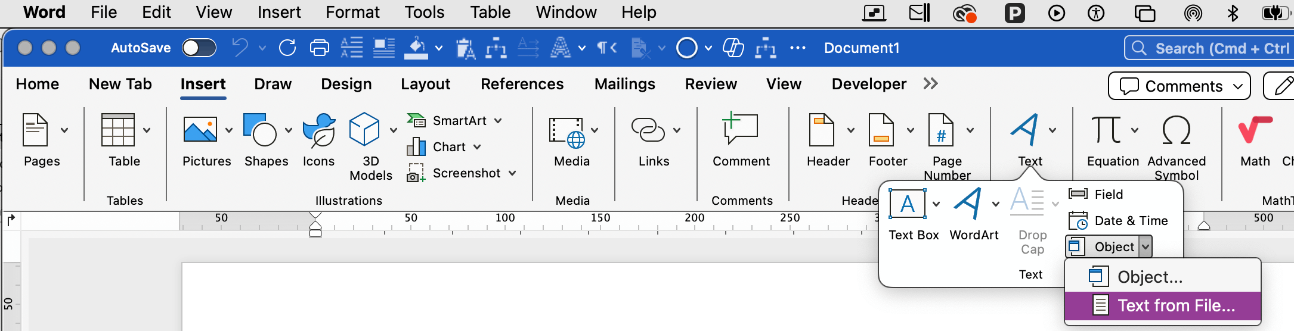Screen dimensions: 1294x331
Task: Click the Print icon in the quick access toolbar
Action: pos(320,48)
